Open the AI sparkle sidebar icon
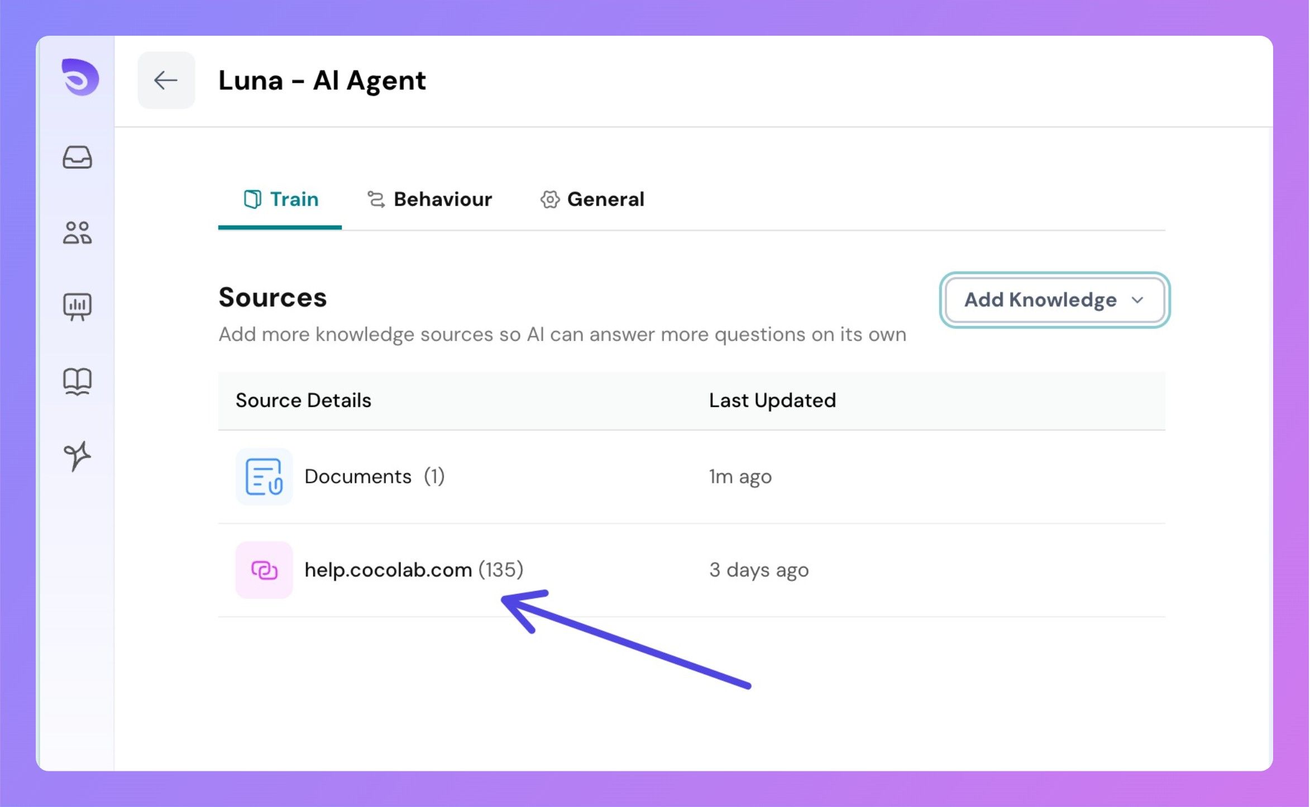Image resolution: width=1310 pixels, height=807 pixels. (x=77, y=456)
